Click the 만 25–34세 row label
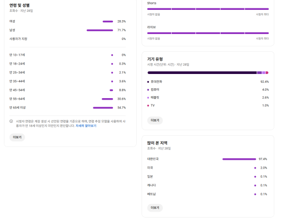The height and width of the screenshot is (218, 296). [17, 73]
